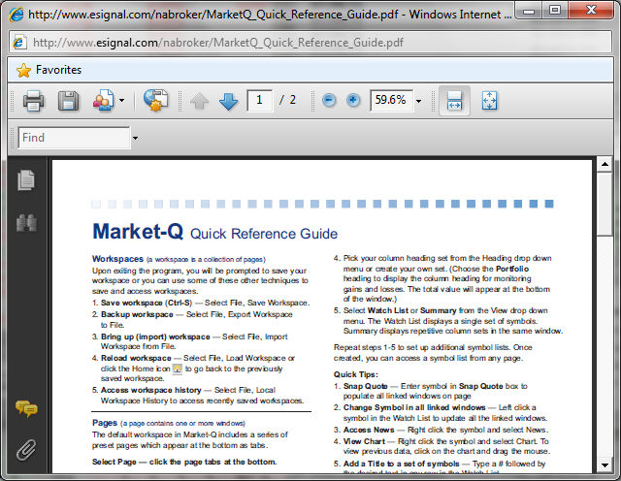Open the Find options dropdown arrow
This screenshot has height=481, width=621.
coord(136,138)
